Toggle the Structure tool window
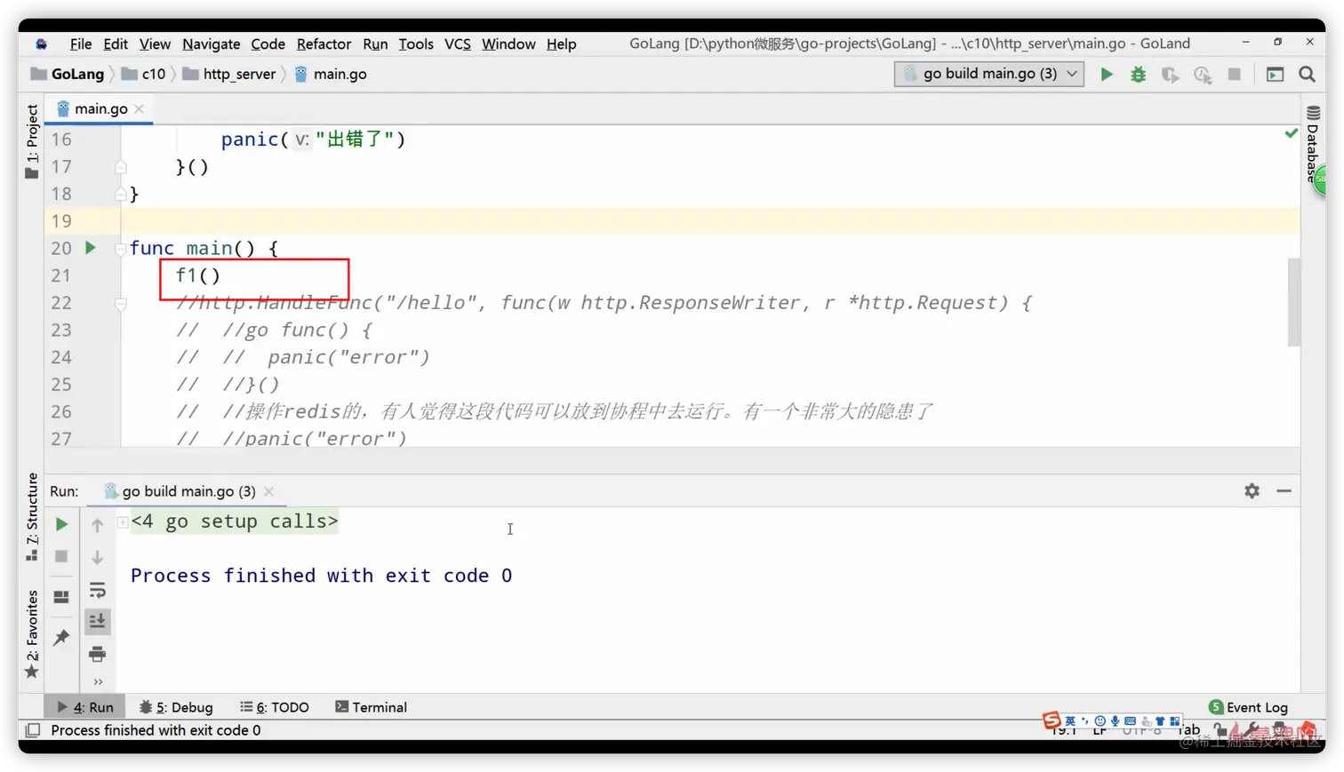Screen dimensions: 1344x772 click(x=32, y=516)
